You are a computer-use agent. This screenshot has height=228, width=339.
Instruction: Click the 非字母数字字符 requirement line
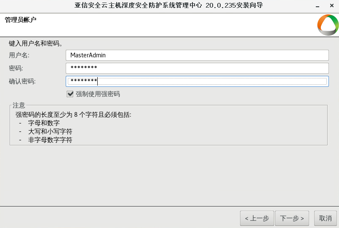click(50, 140)
